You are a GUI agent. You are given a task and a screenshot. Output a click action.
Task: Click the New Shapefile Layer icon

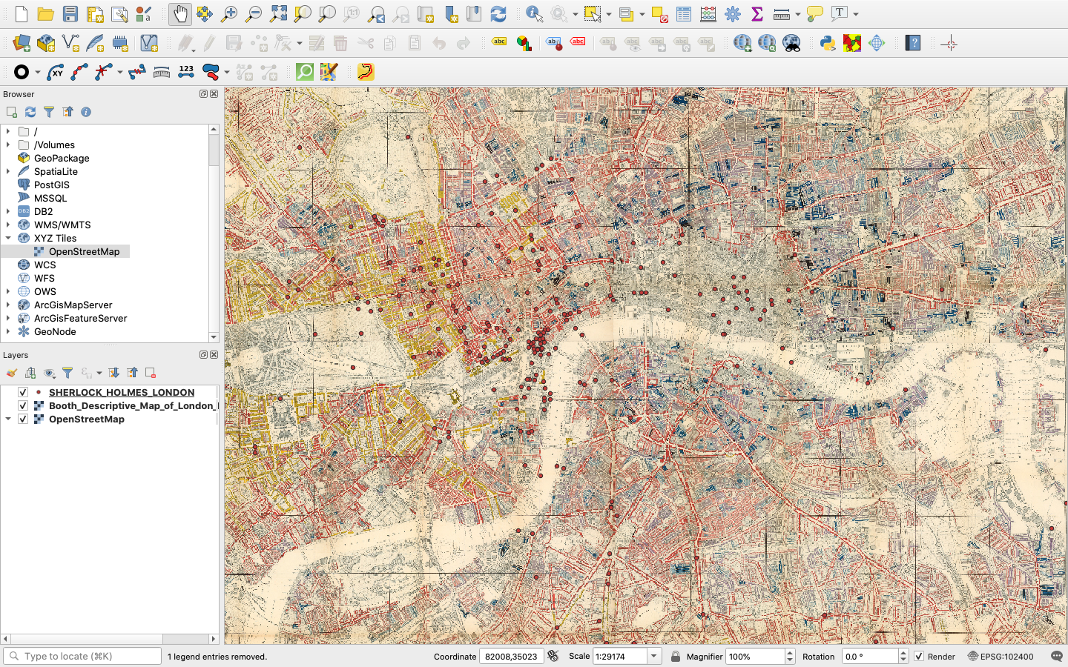70,44
